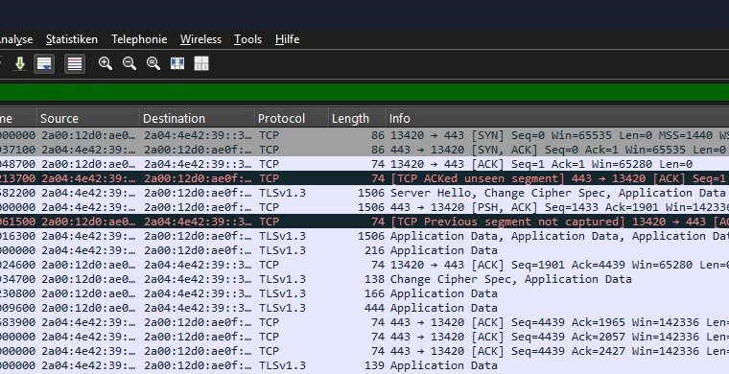Click the Length value '166'
The width and height of the screenshot is (729, 374).
(x=374, y=293)
